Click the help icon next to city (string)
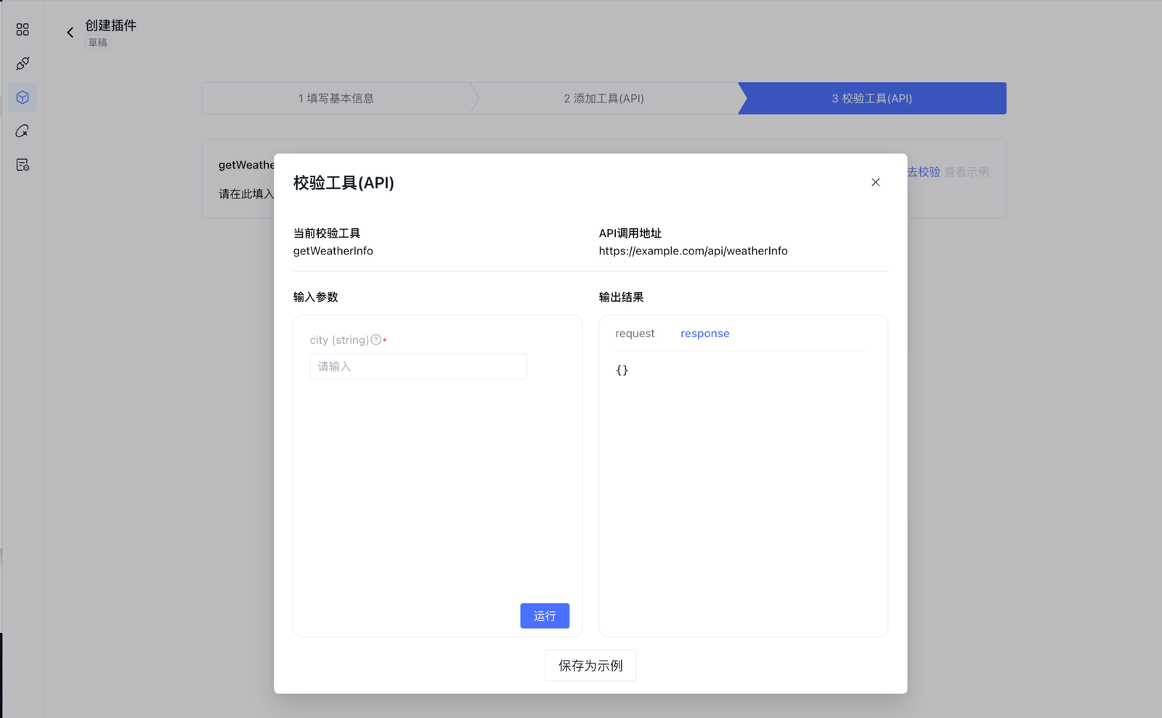1162x718 pixels. (375, 339)
